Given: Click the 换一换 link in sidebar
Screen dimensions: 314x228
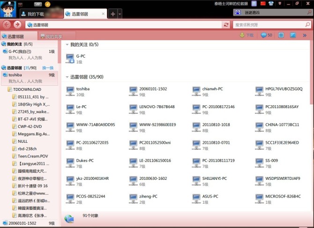Looking at the screenshot, I should [x=48, y=68].
